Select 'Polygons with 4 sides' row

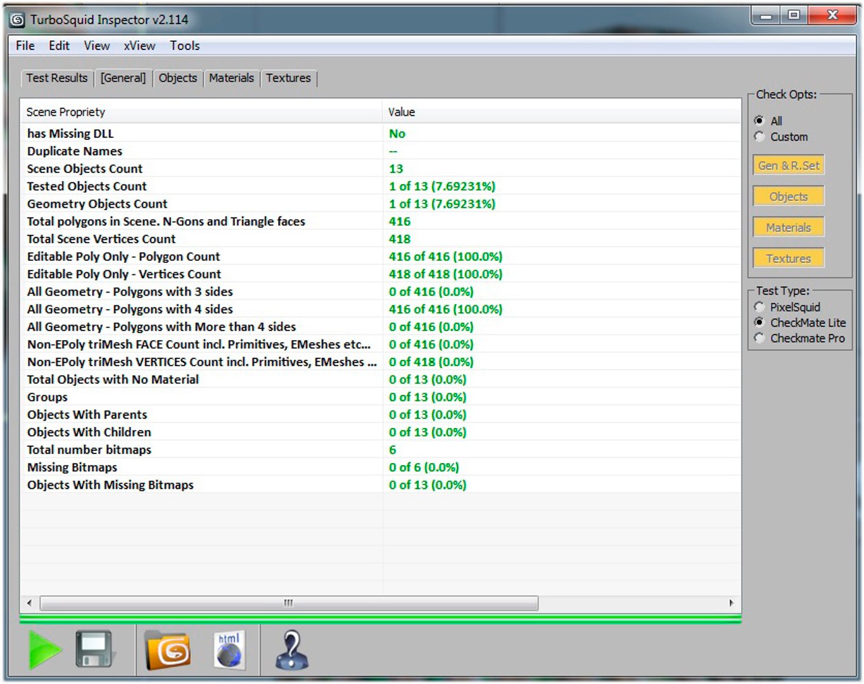(381, 310)
